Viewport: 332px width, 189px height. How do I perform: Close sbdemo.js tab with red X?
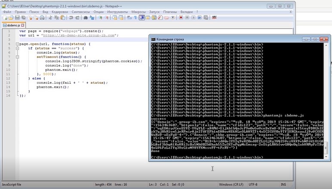point(23,25)
